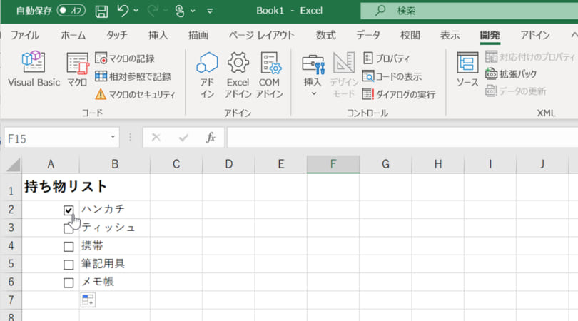Open the Visual Basic editor
The height and width of the screenshot is (321, 578).
(x=34, y=70)
